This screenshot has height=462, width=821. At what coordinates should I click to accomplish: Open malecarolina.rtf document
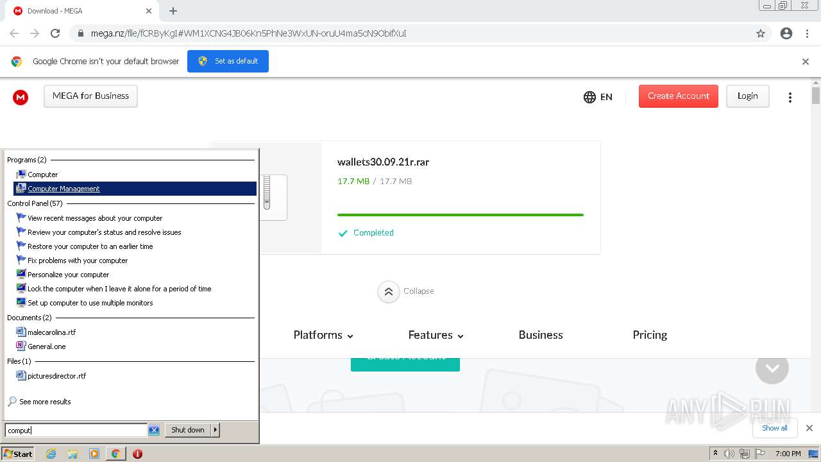(135, 332)
